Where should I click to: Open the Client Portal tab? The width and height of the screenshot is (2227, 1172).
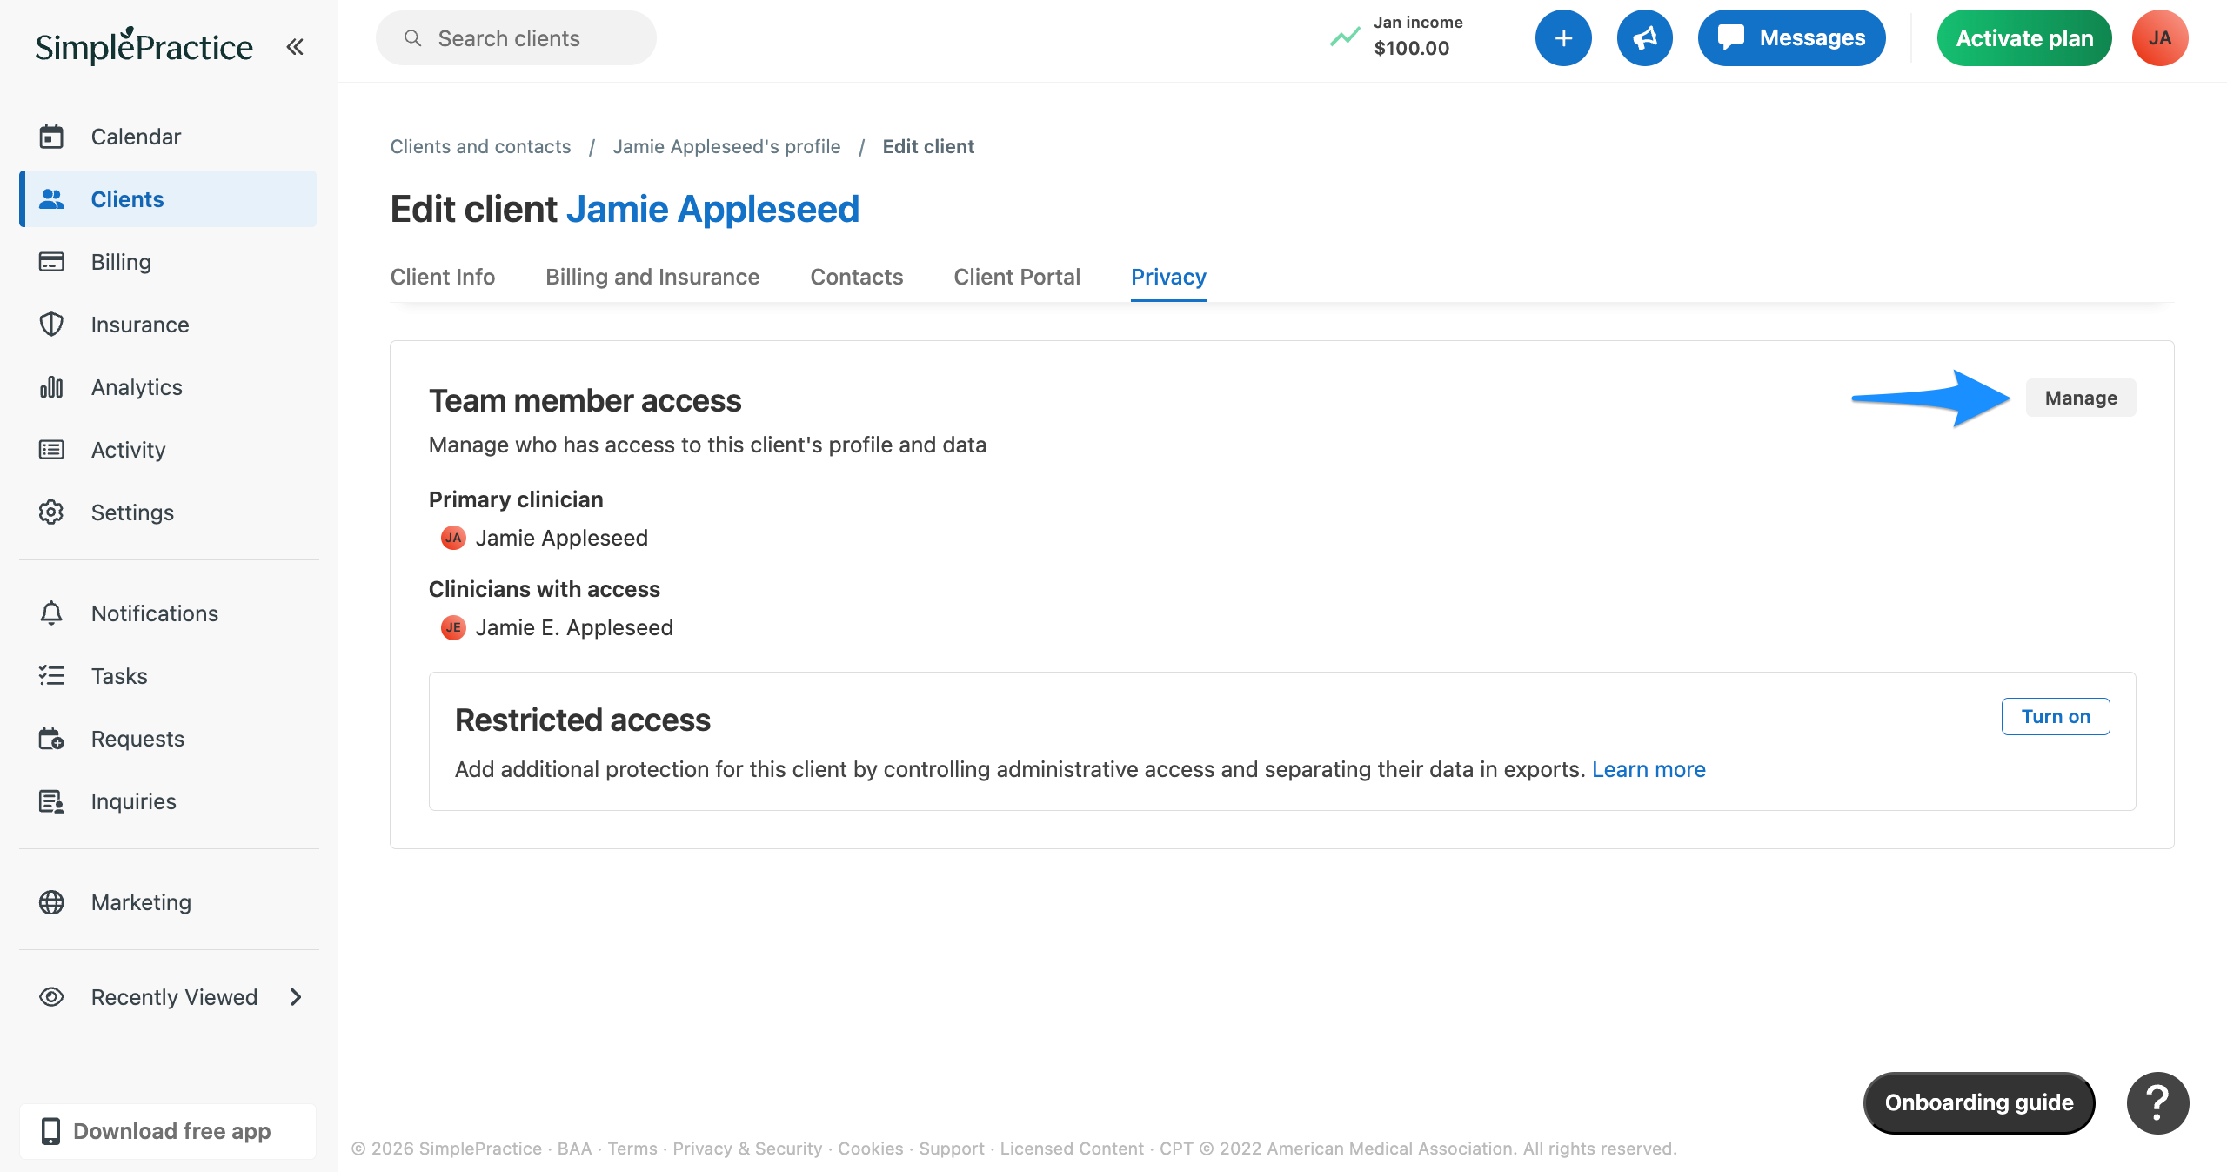pyautogui.click(x=1017, y=277)
